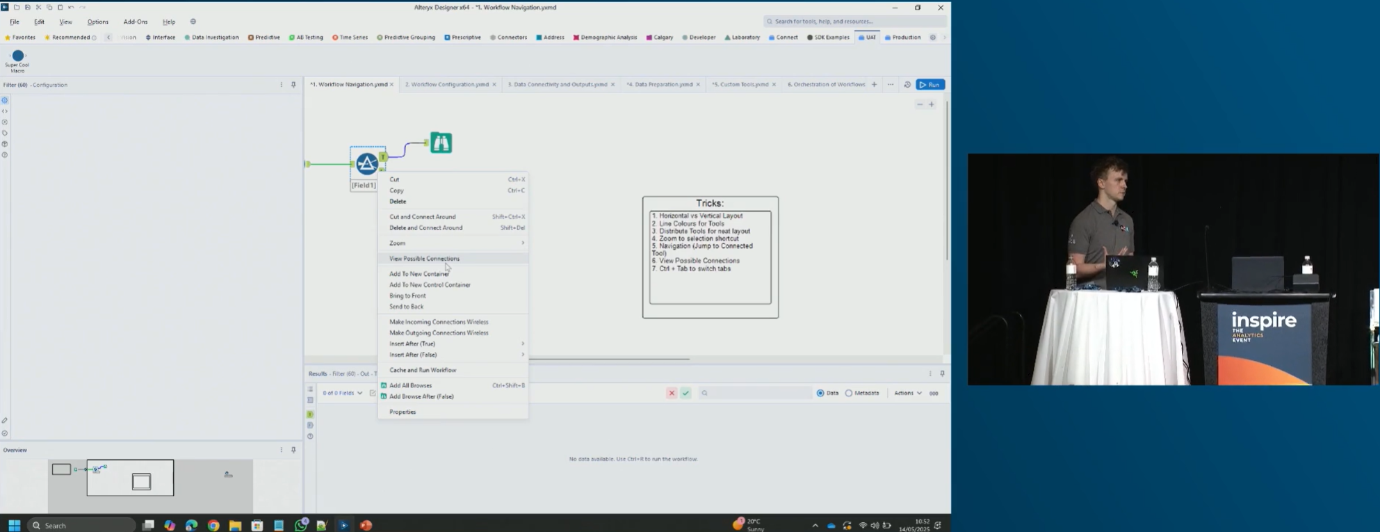
Task: Show hidden system tray icons chevron
Action: [x=815, y=526]
